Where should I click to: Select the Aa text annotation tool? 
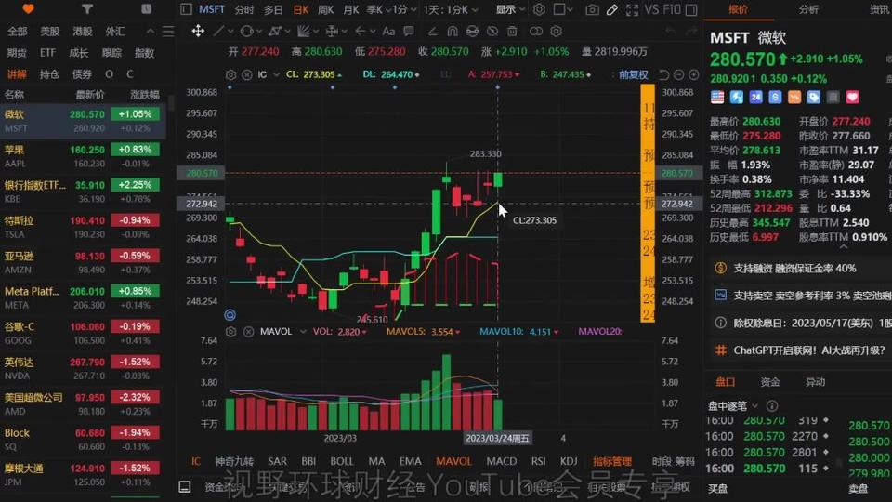pyautogui.click(x=388, y=32)
